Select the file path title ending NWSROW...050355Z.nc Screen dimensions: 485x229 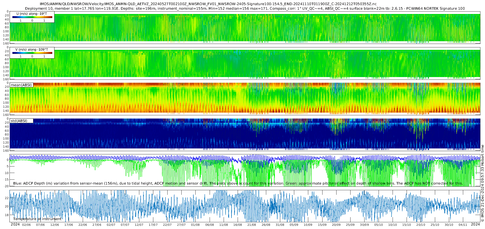pos(208,4)
